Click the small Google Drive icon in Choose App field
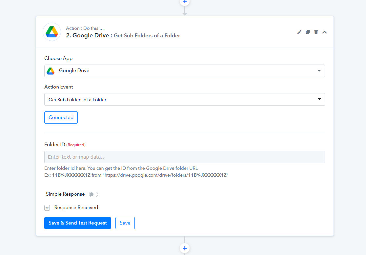Screen dimensions: 366x255 coord(51,71)
